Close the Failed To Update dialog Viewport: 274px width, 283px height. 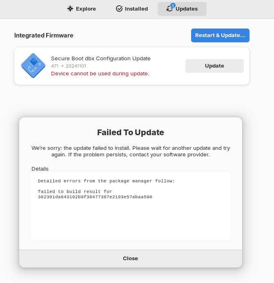[130, 258]
